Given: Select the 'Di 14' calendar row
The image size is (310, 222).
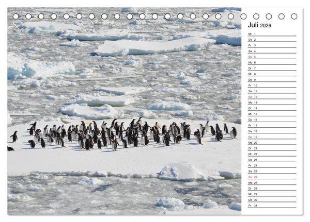Looking at the screenshot, I should tap(272, 108).
